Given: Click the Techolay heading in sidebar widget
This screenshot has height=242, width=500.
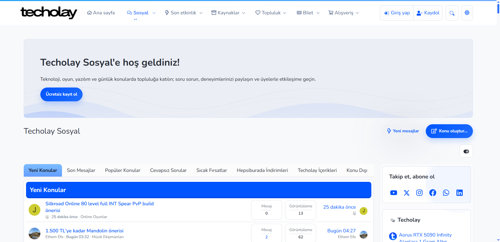Looking at the screenshot, I should [x=409, y=220].
